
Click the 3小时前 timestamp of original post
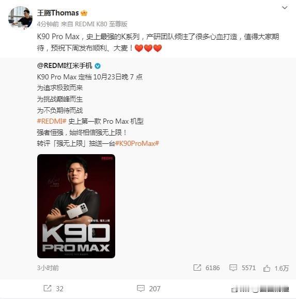48,268
